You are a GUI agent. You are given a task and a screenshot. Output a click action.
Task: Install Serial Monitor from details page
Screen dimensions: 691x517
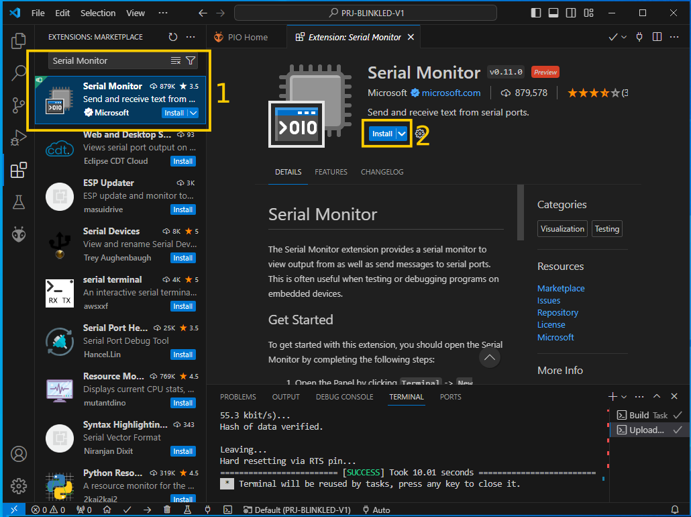point(382,134)
